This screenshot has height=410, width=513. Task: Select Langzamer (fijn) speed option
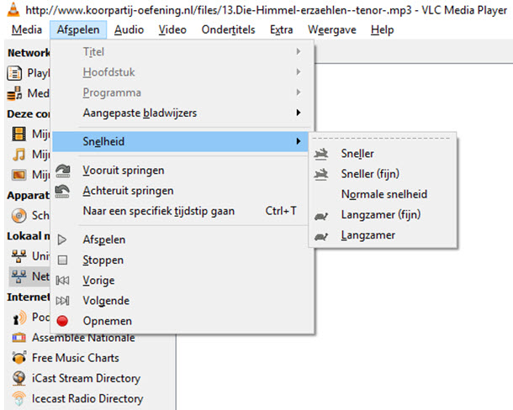tap(381, 215)
